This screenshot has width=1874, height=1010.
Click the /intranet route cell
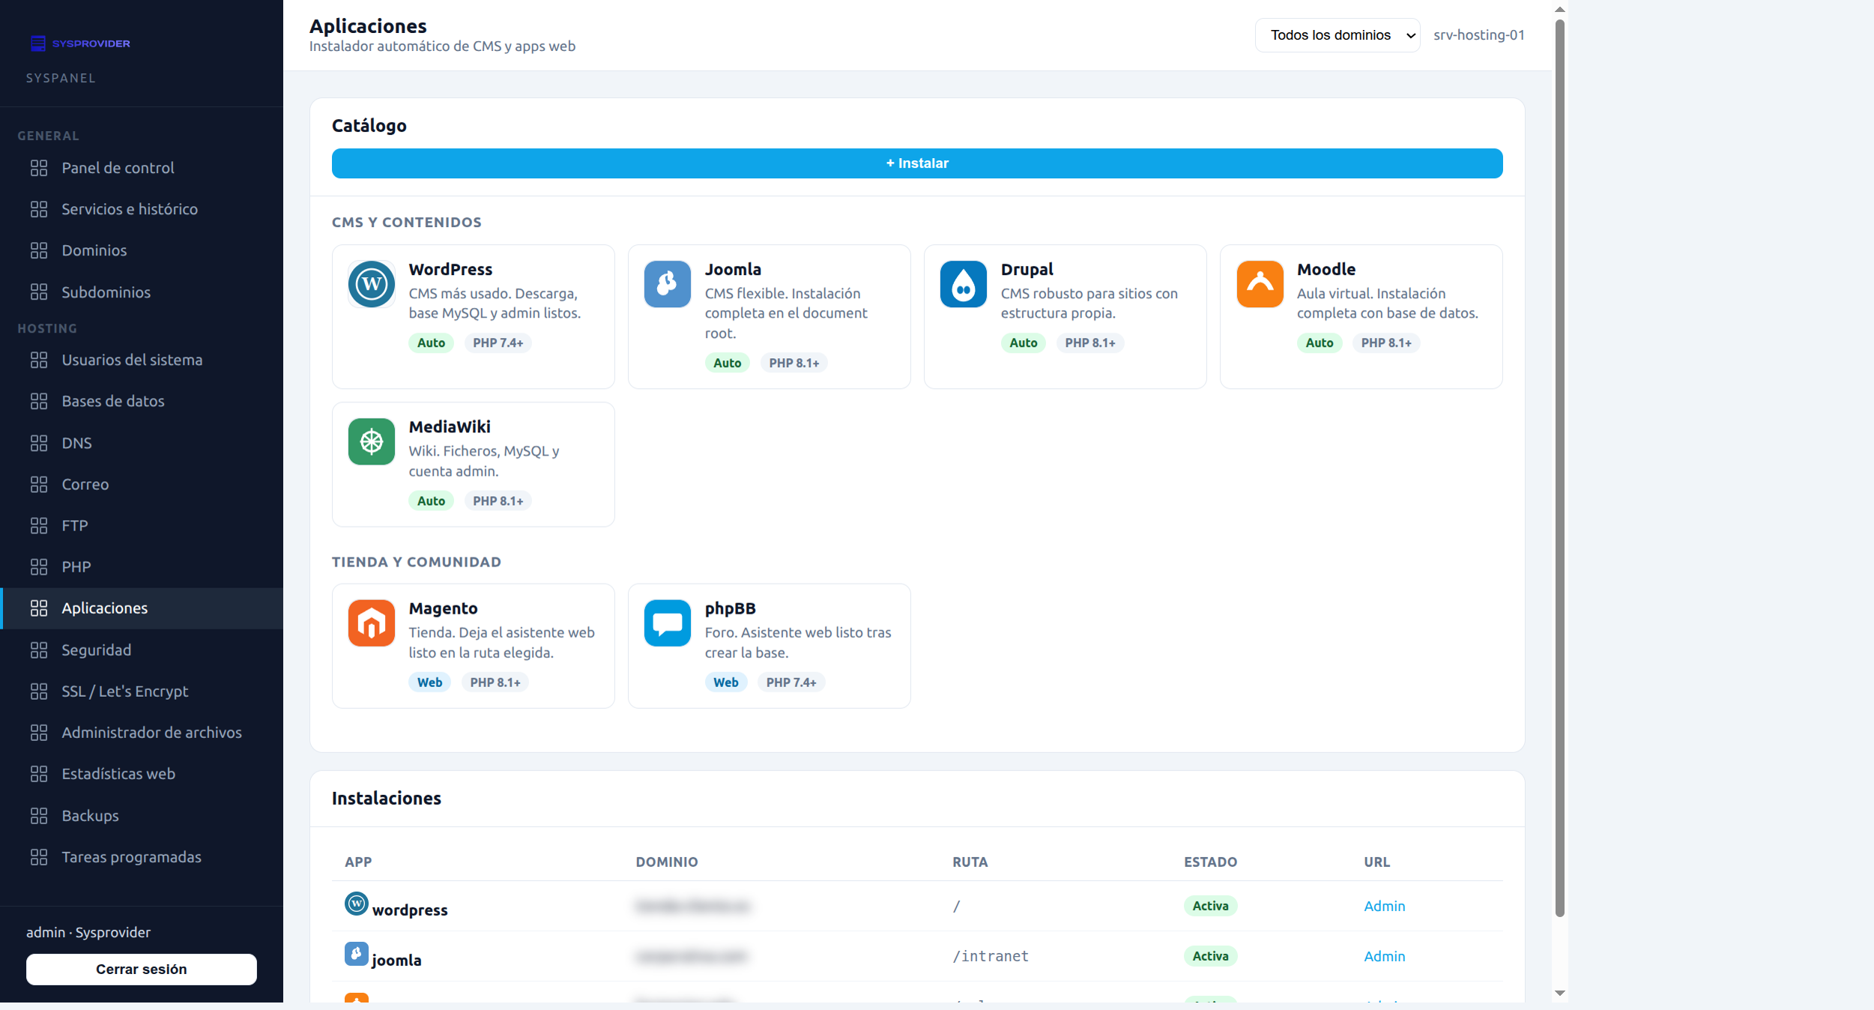tap(991, 956)
